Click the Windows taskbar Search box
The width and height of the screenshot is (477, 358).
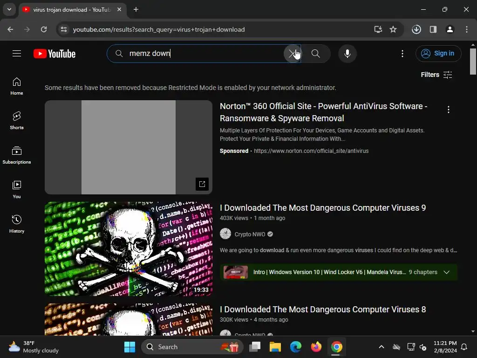[x=192, y=347]
